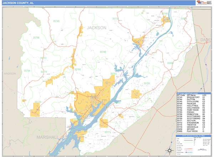This screenshot has width=214, height=157.
Task: Click the 35751 ZIP label on the map
Action: pyautogui.click(x=43, y=58)
